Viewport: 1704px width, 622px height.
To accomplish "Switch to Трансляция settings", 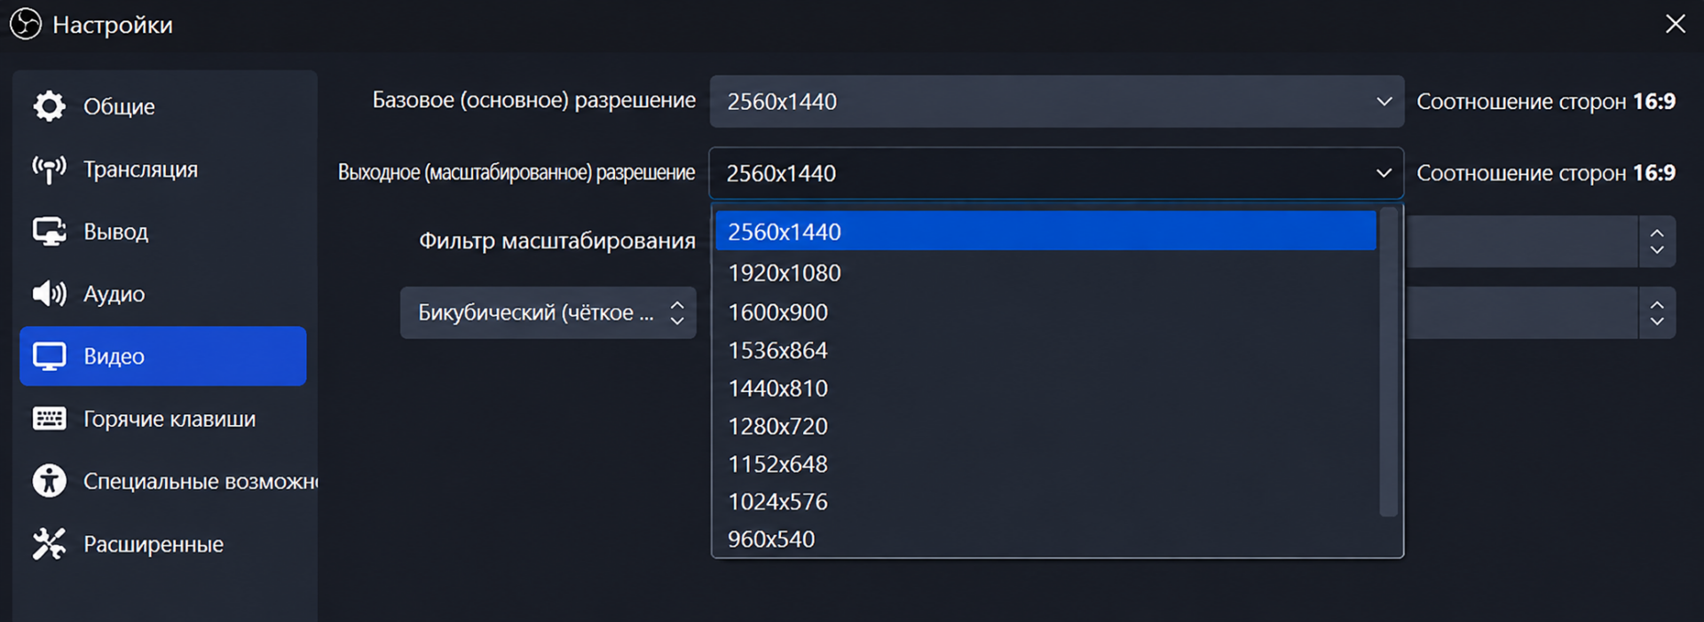I will tap(163, 169).
